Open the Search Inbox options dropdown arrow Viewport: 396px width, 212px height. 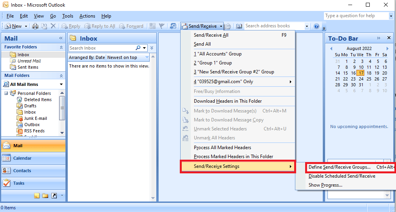(x=144, y=48)
